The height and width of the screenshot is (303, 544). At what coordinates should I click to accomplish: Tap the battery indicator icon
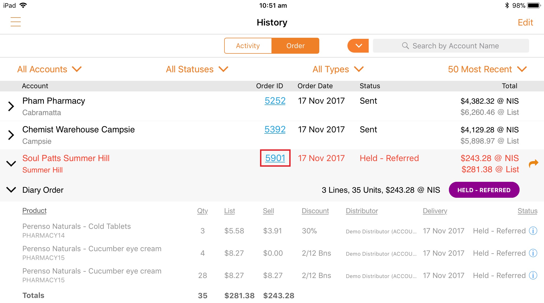point(534,5)
